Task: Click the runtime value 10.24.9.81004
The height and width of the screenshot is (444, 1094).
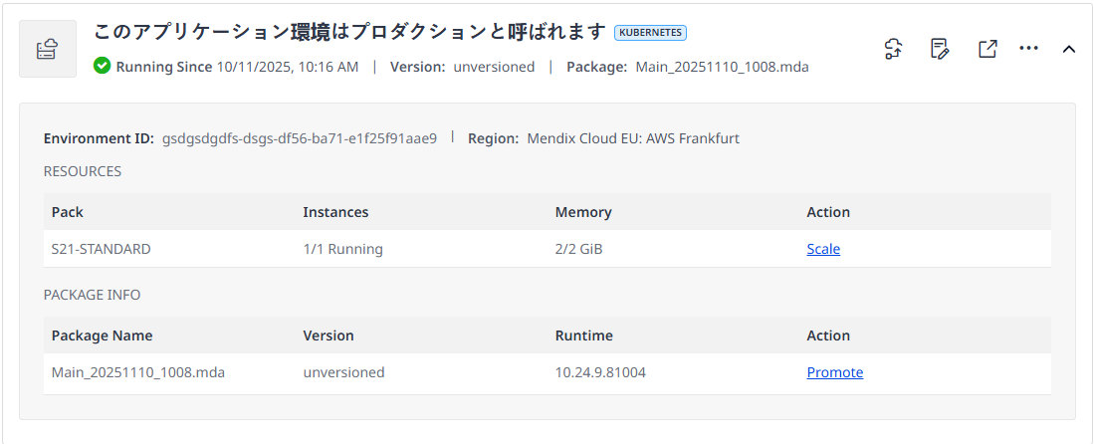Action: 600,372
